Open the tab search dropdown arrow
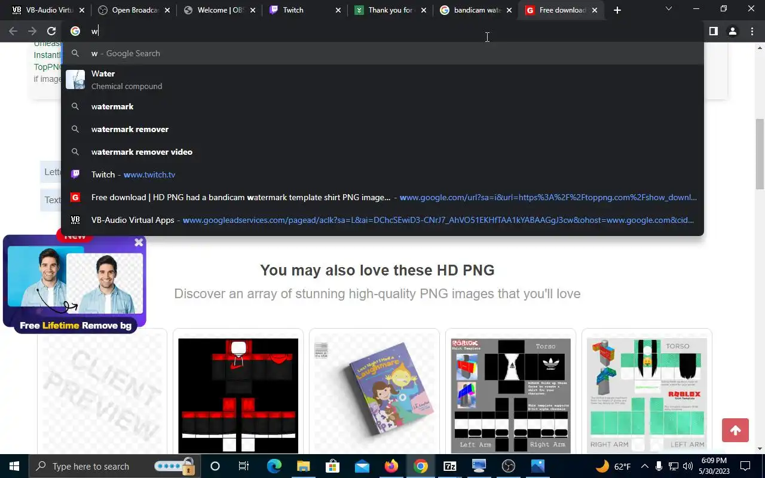The height and width of the screenshot is (478, 765). pyautogui.click(x=669, y=9)
